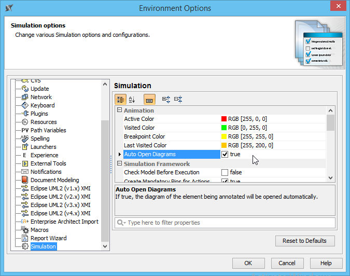
Task: Open the Keyboard options page
Action: click(x=43, y=105)
